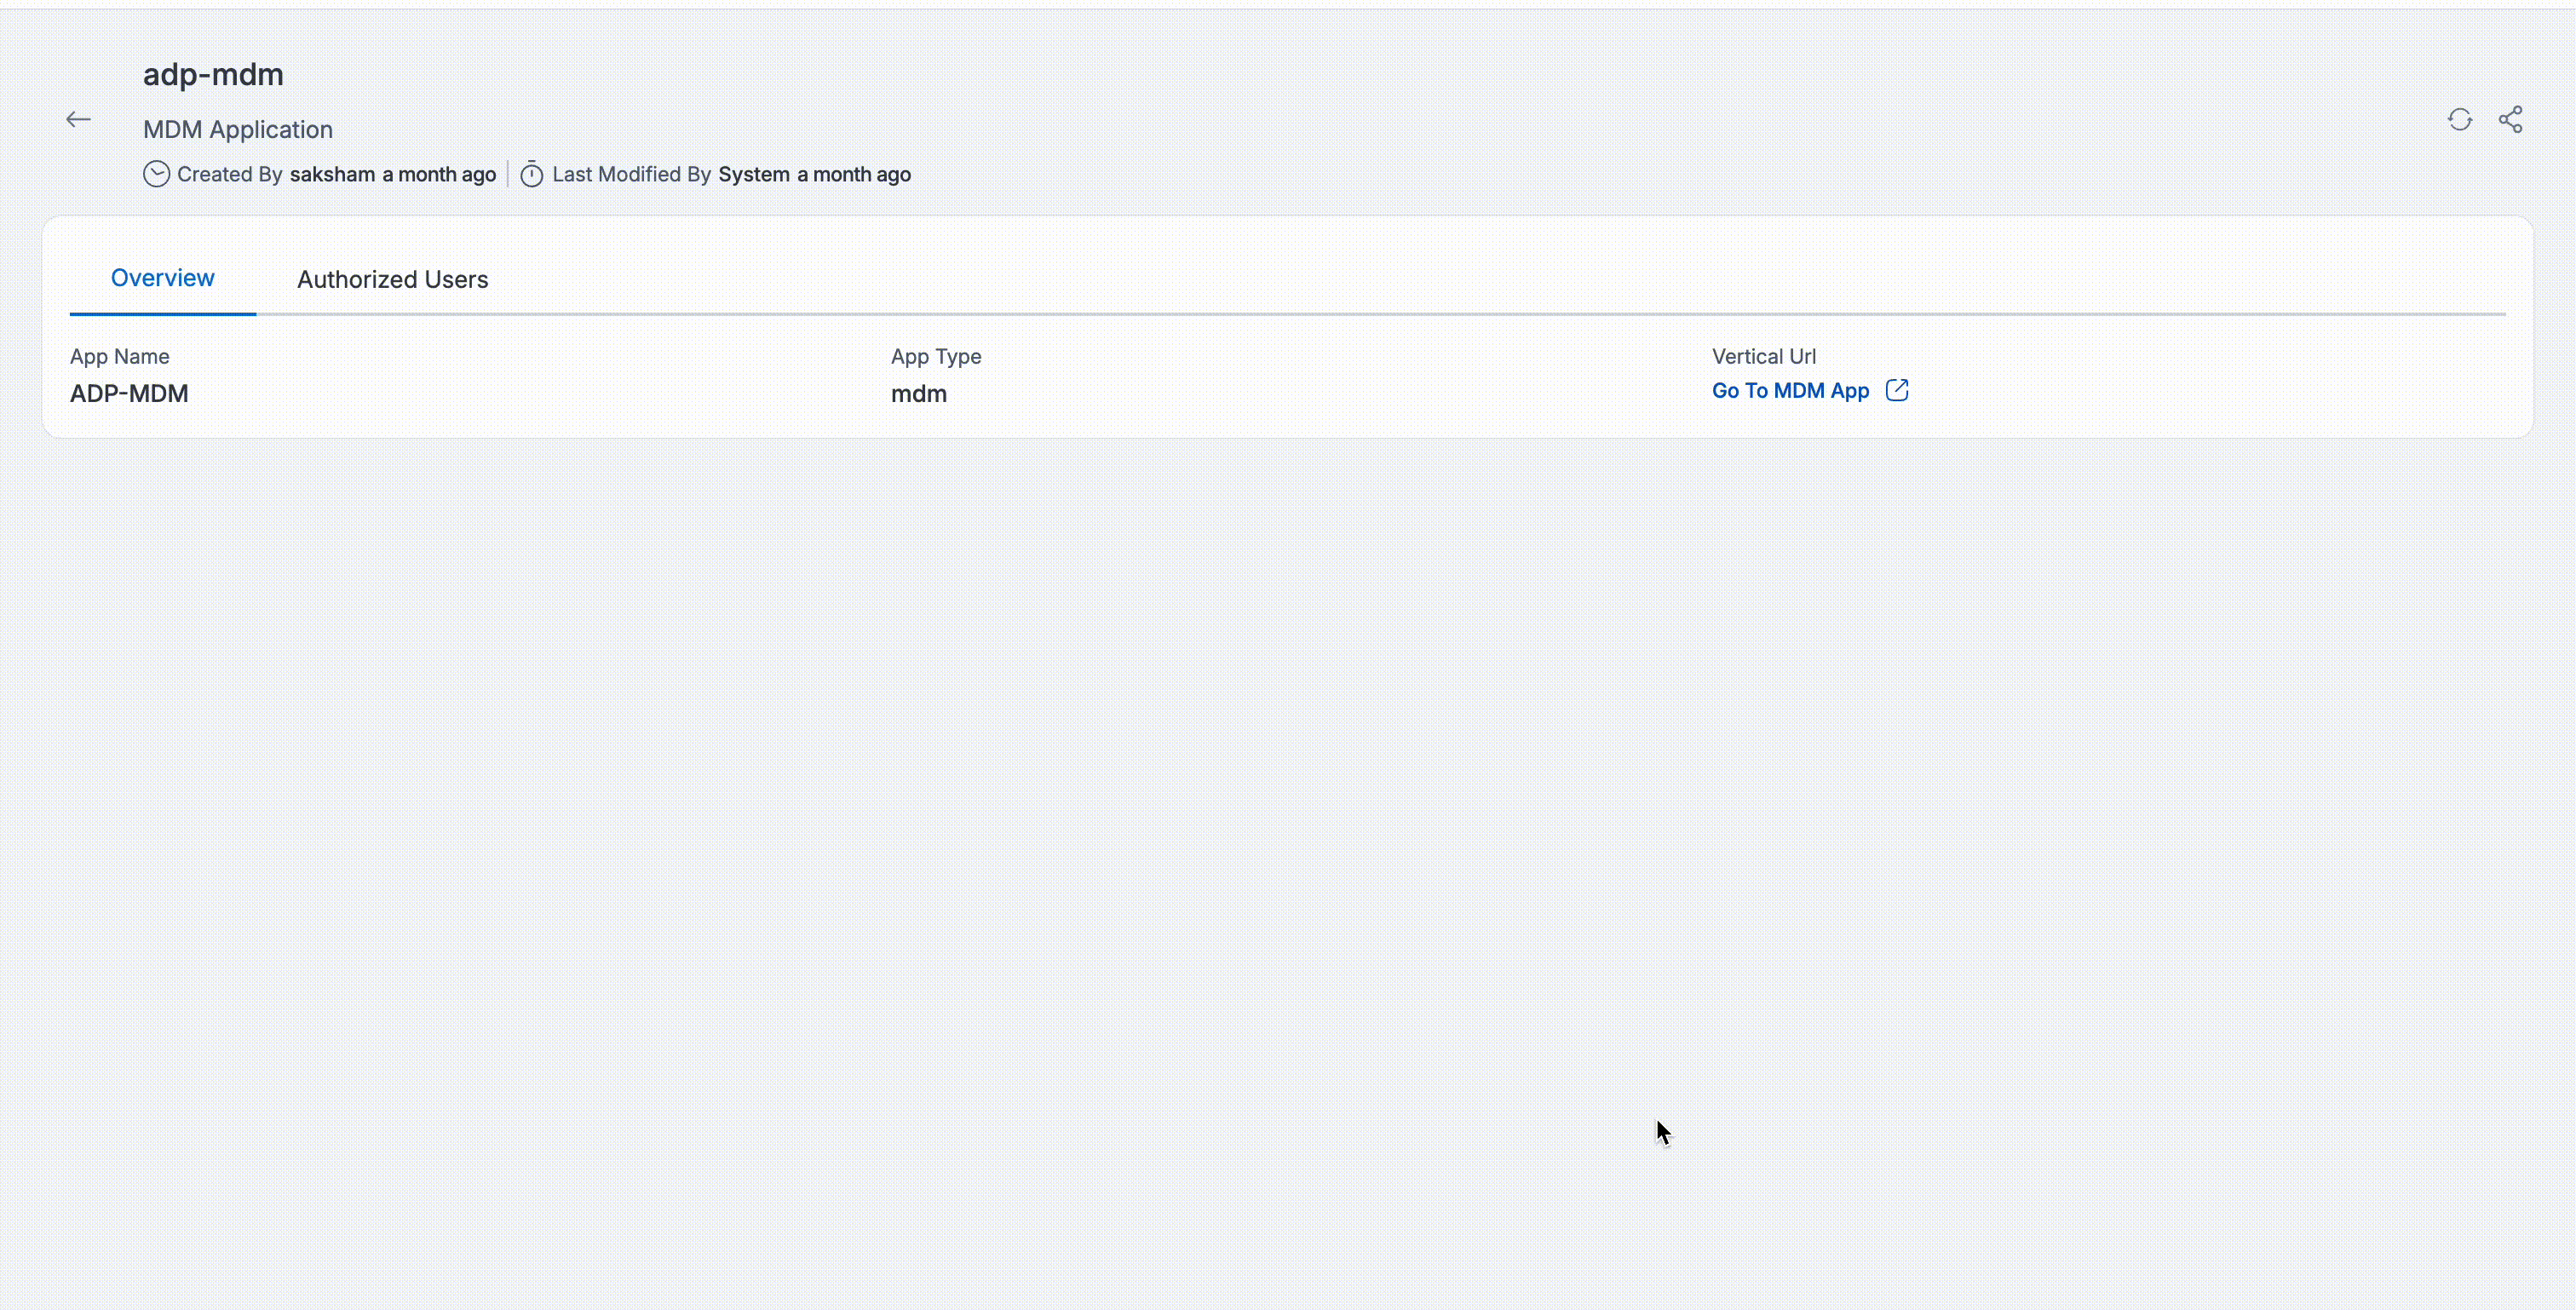Screen dimensions: 2576x1310
Task: Click the Vertical Url field label
Action: pyautogui.click(x=1763, y=357)
